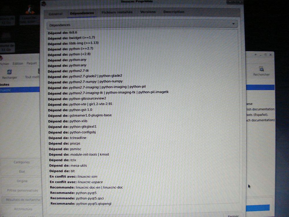Viewport: 289px width, 217px height.
Task: Select the highlighted linuxcnc sidebar row
Action: tap(20, 90)
